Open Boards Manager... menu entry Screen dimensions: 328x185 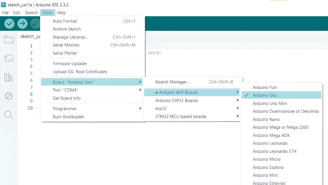point(172,82)
